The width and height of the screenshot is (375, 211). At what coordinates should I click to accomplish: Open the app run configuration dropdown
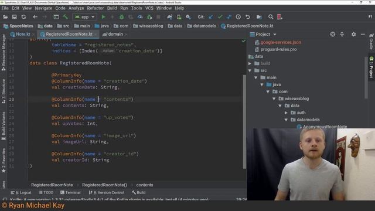coord(84,17)
